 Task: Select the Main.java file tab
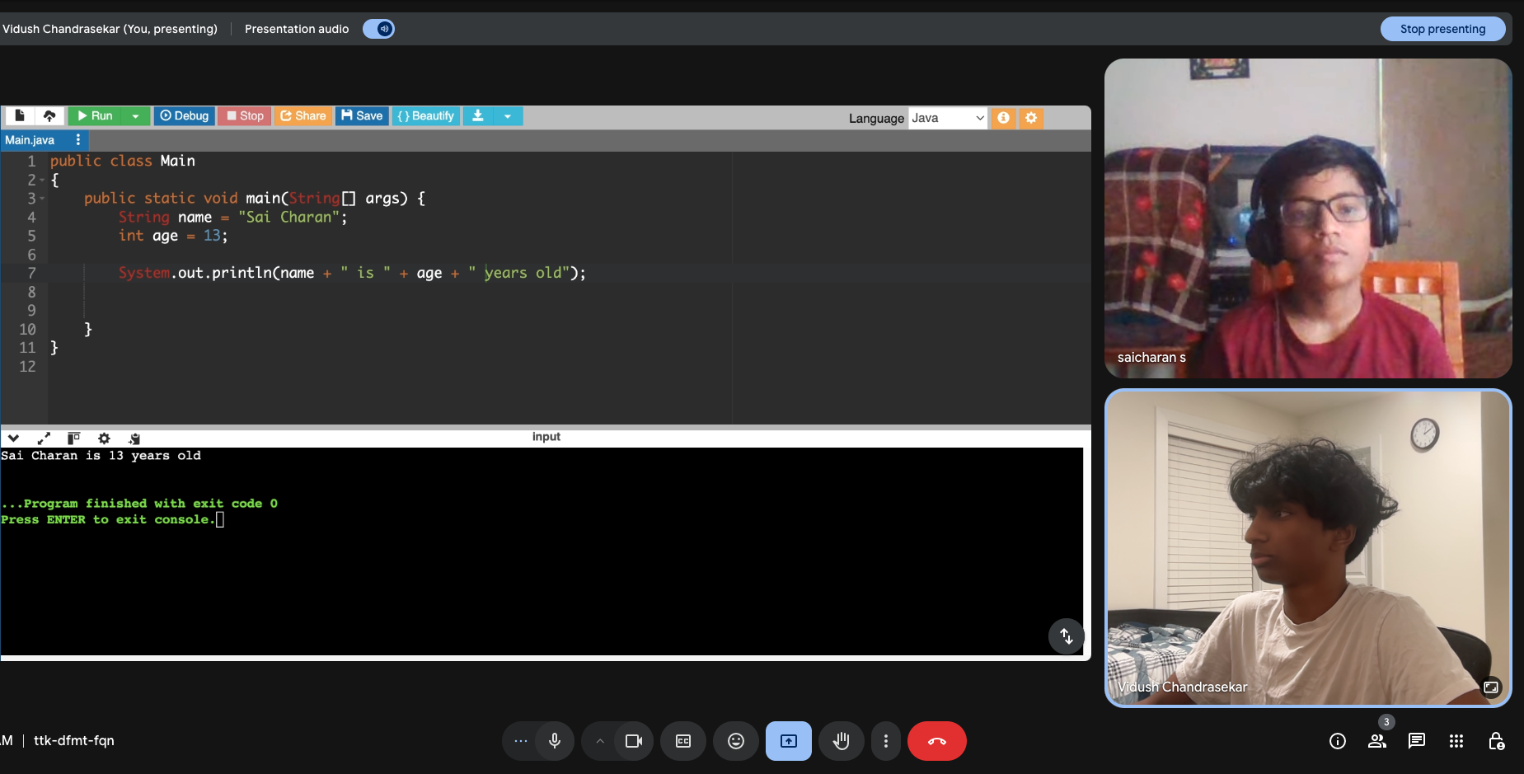point(30,140)
